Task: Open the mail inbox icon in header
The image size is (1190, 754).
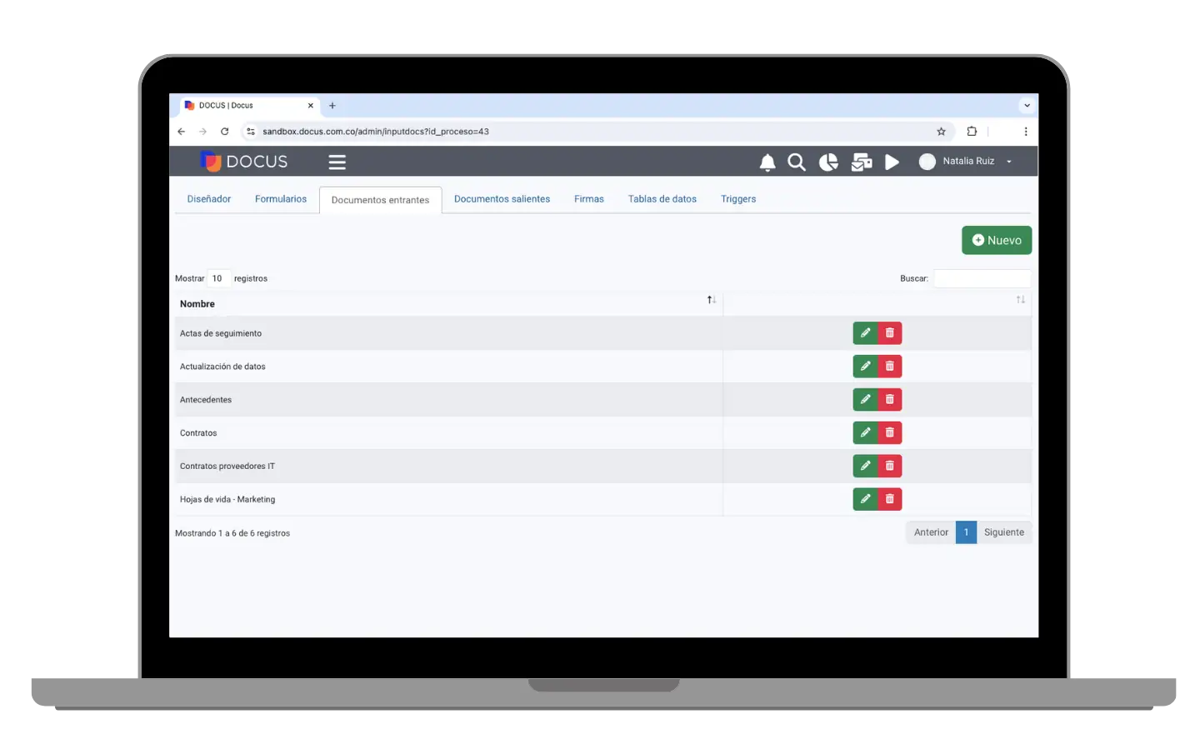Action: click(x=861, y=162)
